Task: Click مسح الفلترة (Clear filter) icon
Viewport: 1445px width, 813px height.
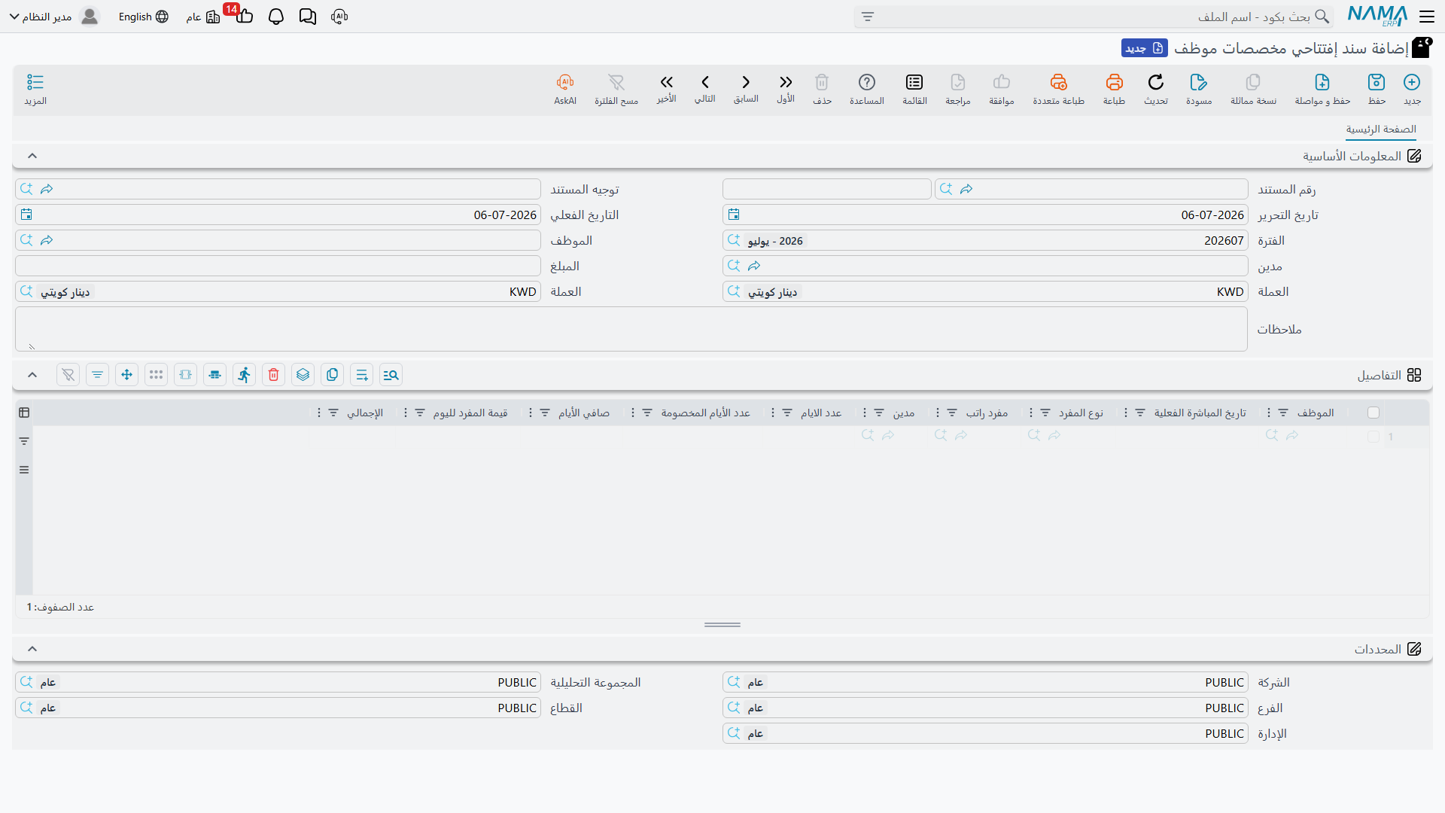Action: click(616, 89)
